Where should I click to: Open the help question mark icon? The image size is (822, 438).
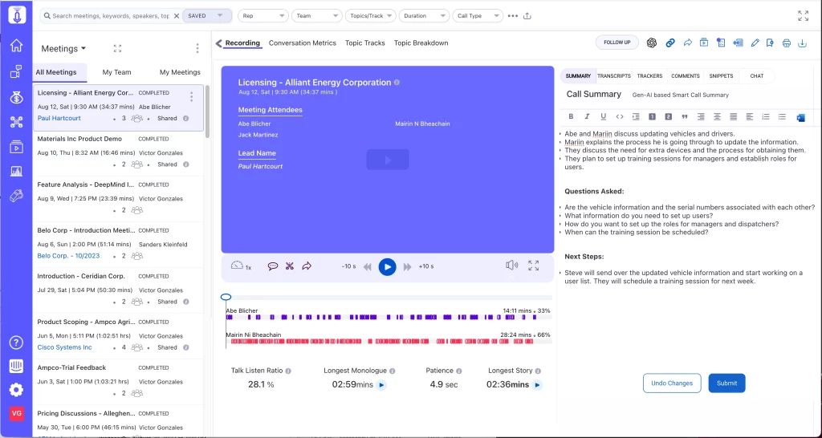point(16,343)
